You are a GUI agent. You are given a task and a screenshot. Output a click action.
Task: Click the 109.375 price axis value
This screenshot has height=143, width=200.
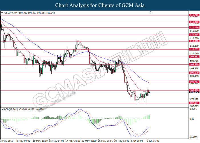point(194,68)
